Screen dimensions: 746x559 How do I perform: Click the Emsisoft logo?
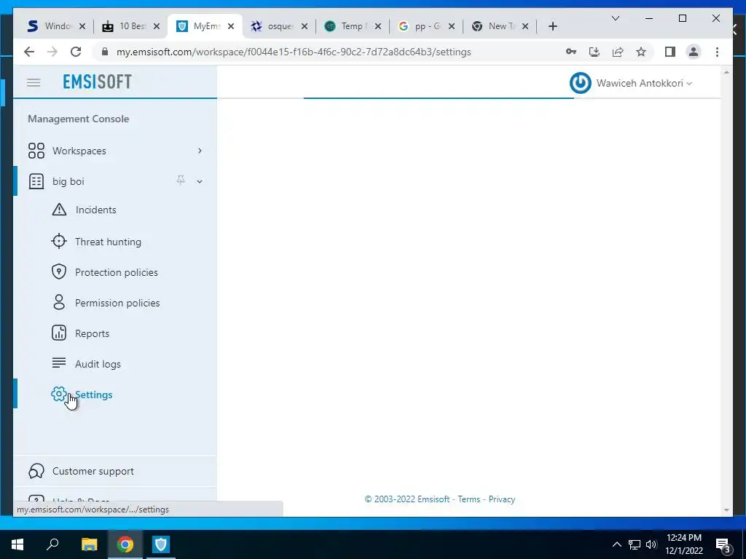pyautogui.click(x=97, y=82)
